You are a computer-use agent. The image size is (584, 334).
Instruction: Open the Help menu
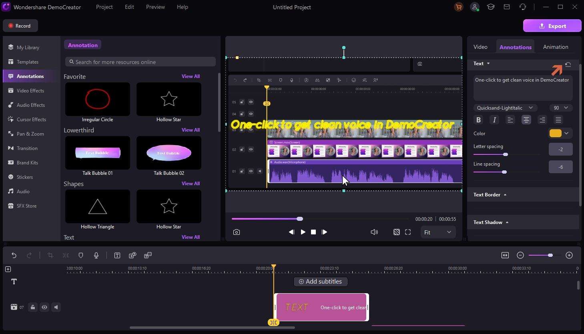[183, 7]
